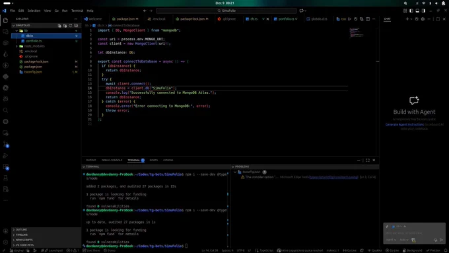This screenshot has width=449, height=253.
Task: Create a new file in SIMUFOLIO explorer
Action: (x=59, y=26)
